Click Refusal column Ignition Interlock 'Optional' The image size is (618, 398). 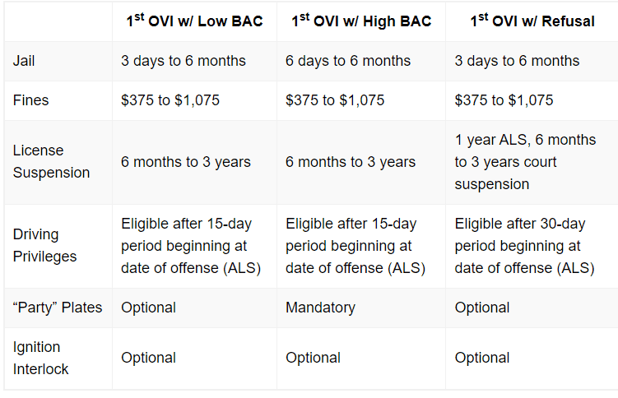482,358
